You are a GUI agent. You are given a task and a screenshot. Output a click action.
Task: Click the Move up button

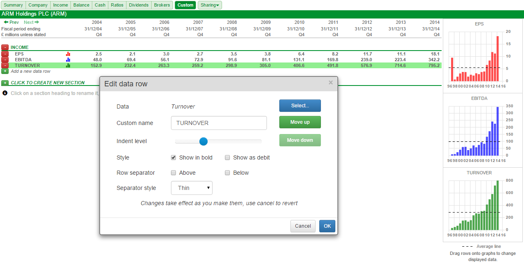[x=300, y=122]
